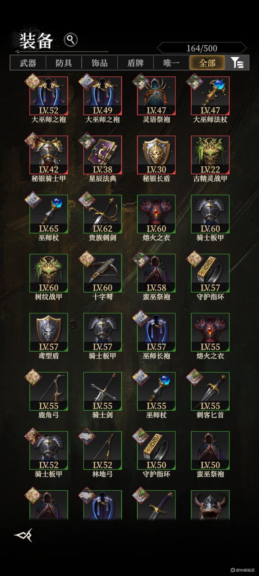Tap the back arrow icon
The height and width of the screenshot is (576, 259).
[23, 535]
